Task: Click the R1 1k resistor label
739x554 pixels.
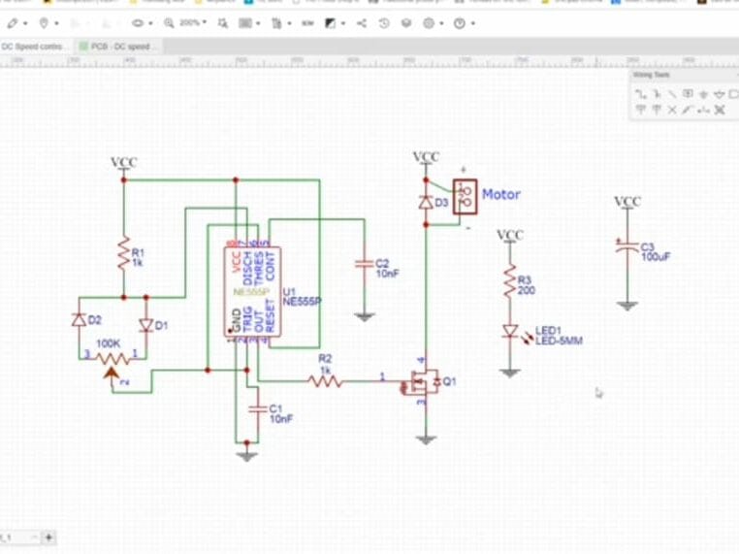Action: (138, 257)
